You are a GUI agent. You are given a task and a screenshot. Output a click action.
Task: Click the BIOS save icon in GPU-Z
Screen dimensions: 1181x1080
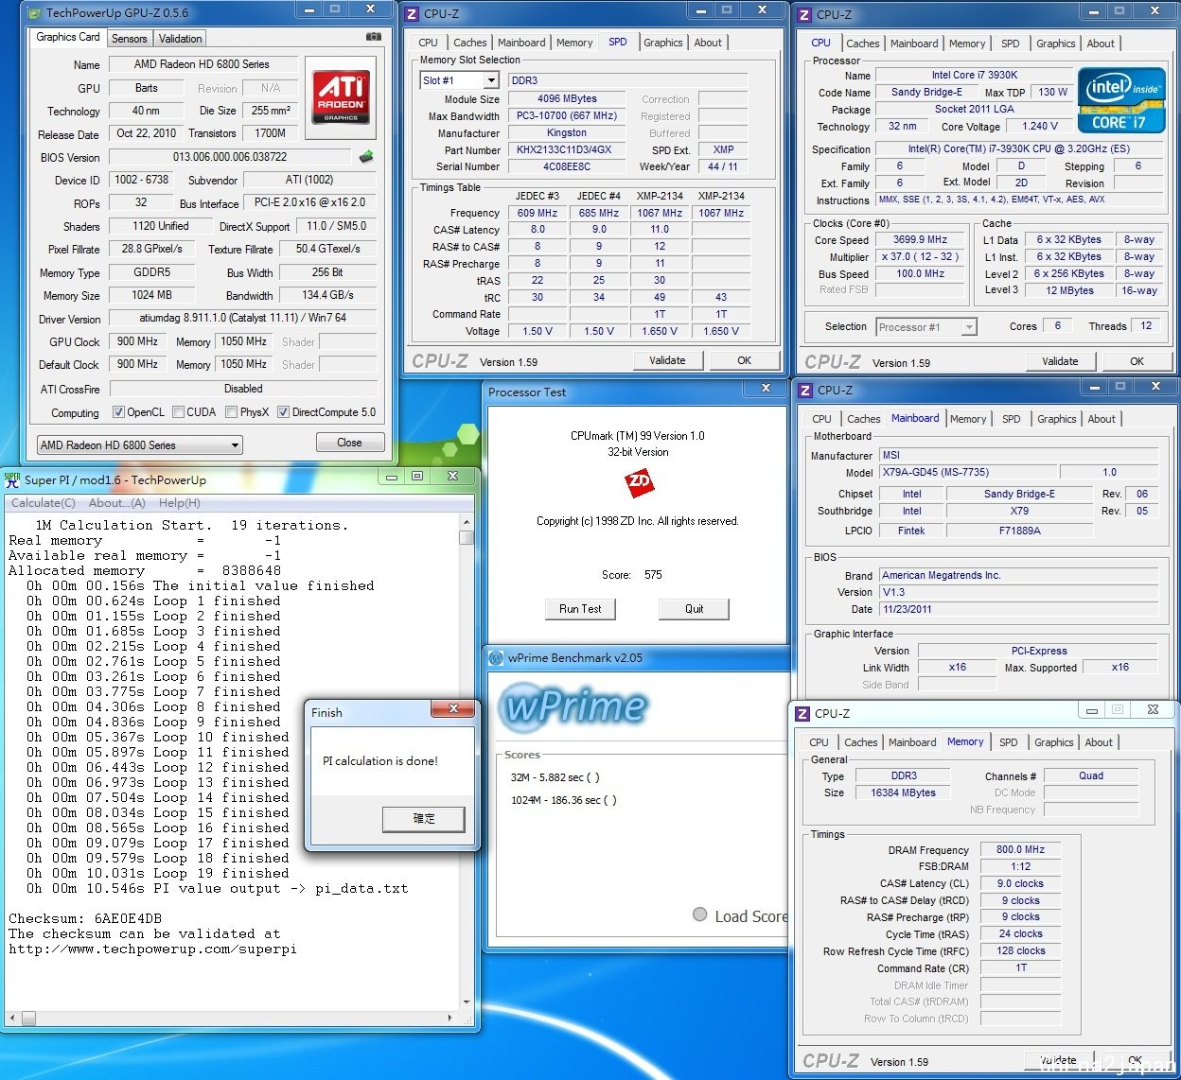366,157
